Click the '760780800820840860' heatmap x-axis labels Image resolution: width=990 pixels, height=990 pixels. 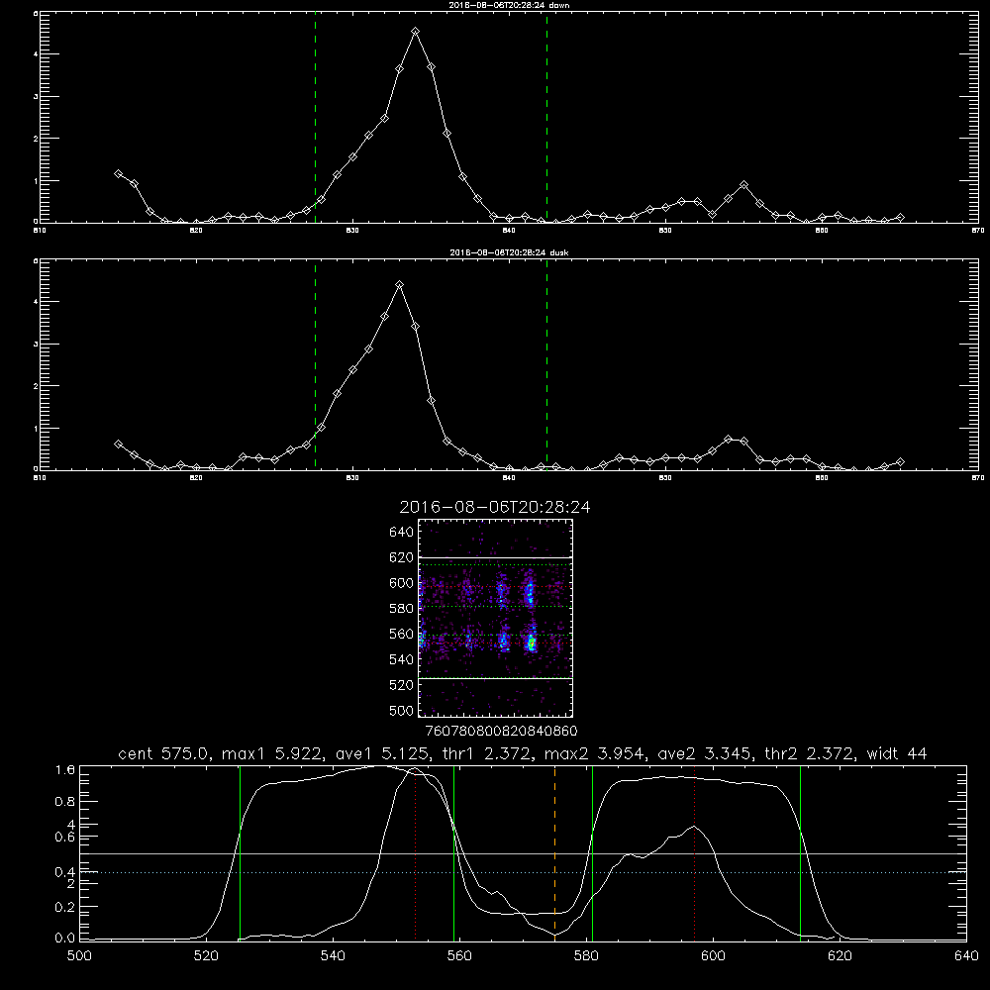(502, 732)
